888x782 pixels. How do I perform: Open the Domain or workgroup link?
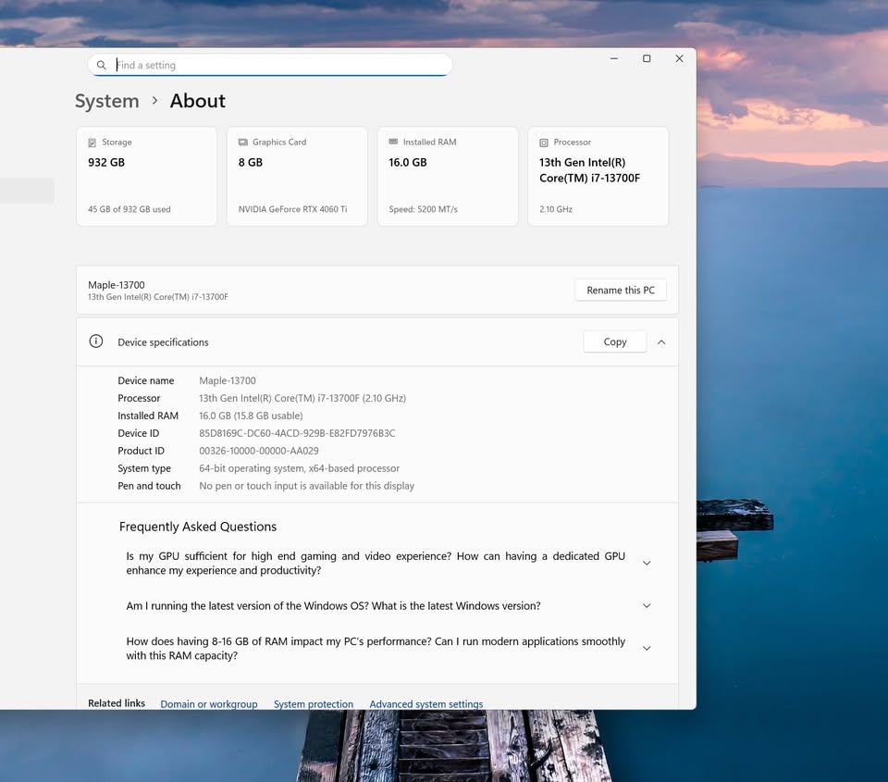(209, 703)
